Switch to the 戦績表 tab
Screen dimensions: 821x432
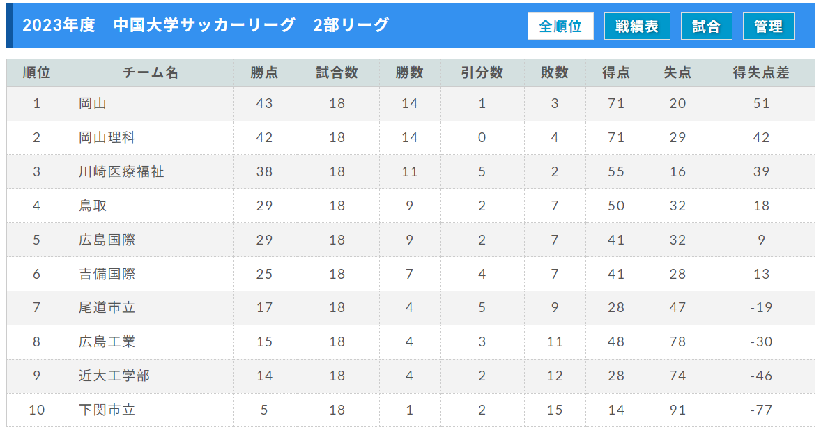point(637,26)
